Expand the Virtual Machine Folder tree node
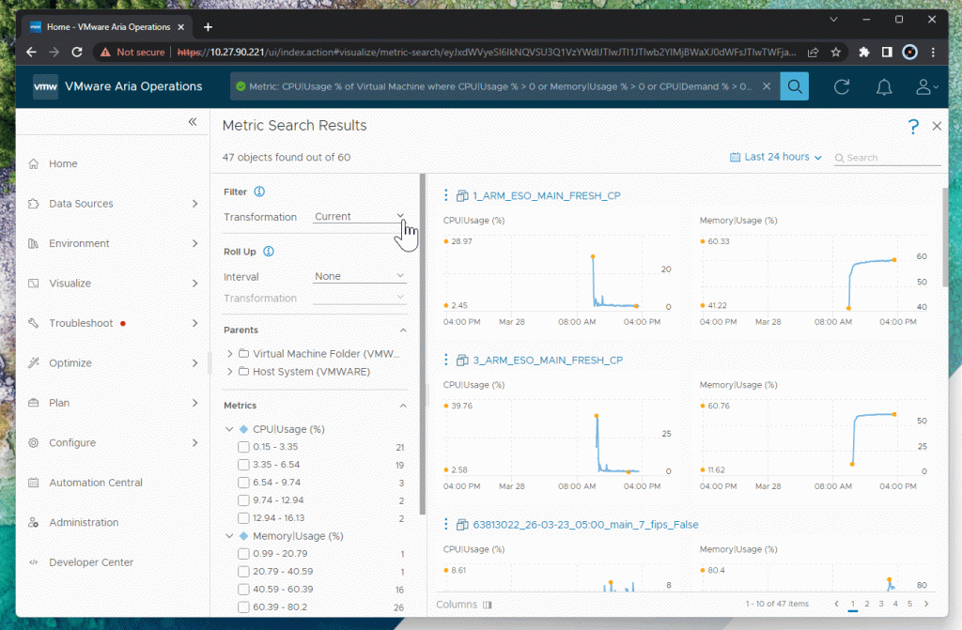962x630 pixels. [x=231, y=354]
